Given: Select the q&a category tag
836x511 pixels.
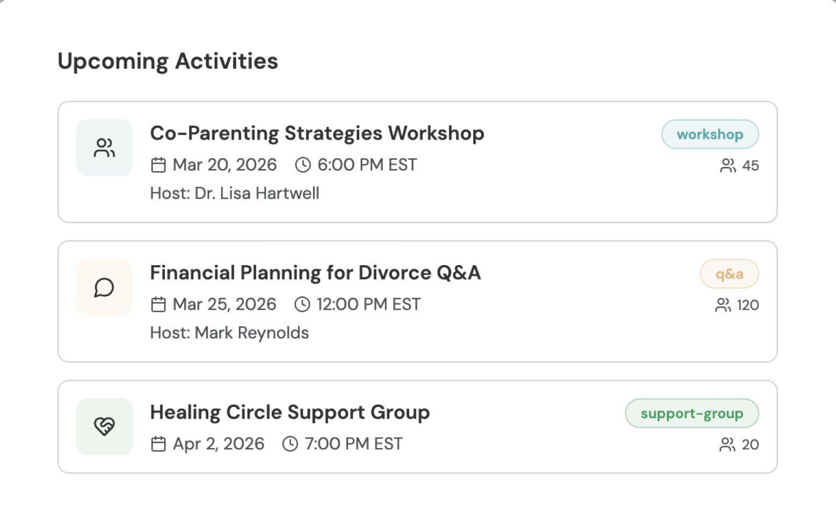Looking at the screenshot, I should click(729, 274).
